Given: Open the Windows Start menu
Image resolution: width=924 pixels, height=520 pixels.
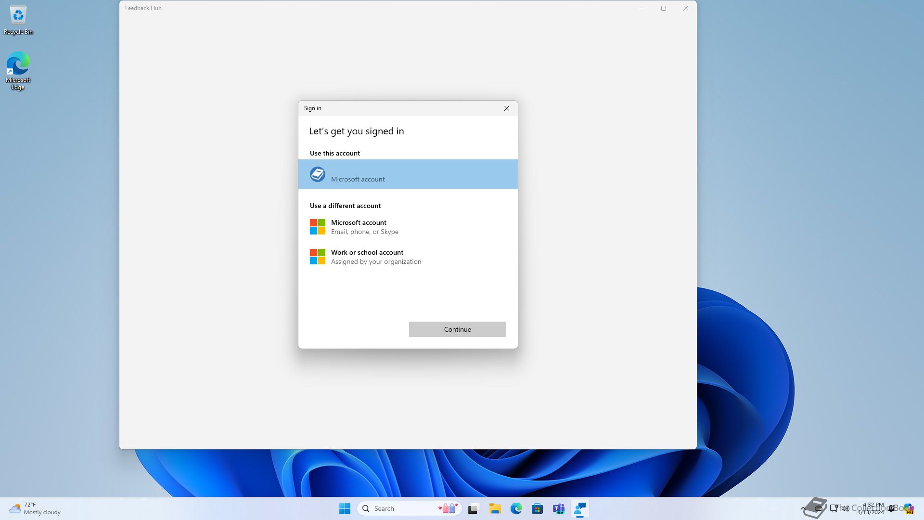Looking at the screenshot, I should point(345,508).
